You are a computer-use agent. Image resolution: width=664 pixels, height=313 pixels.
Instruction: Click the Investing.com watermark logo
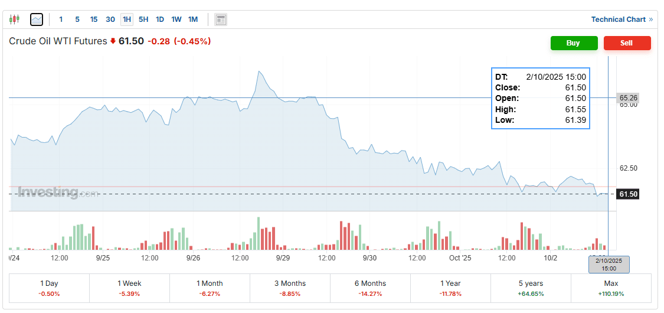[x=58, y=192]
